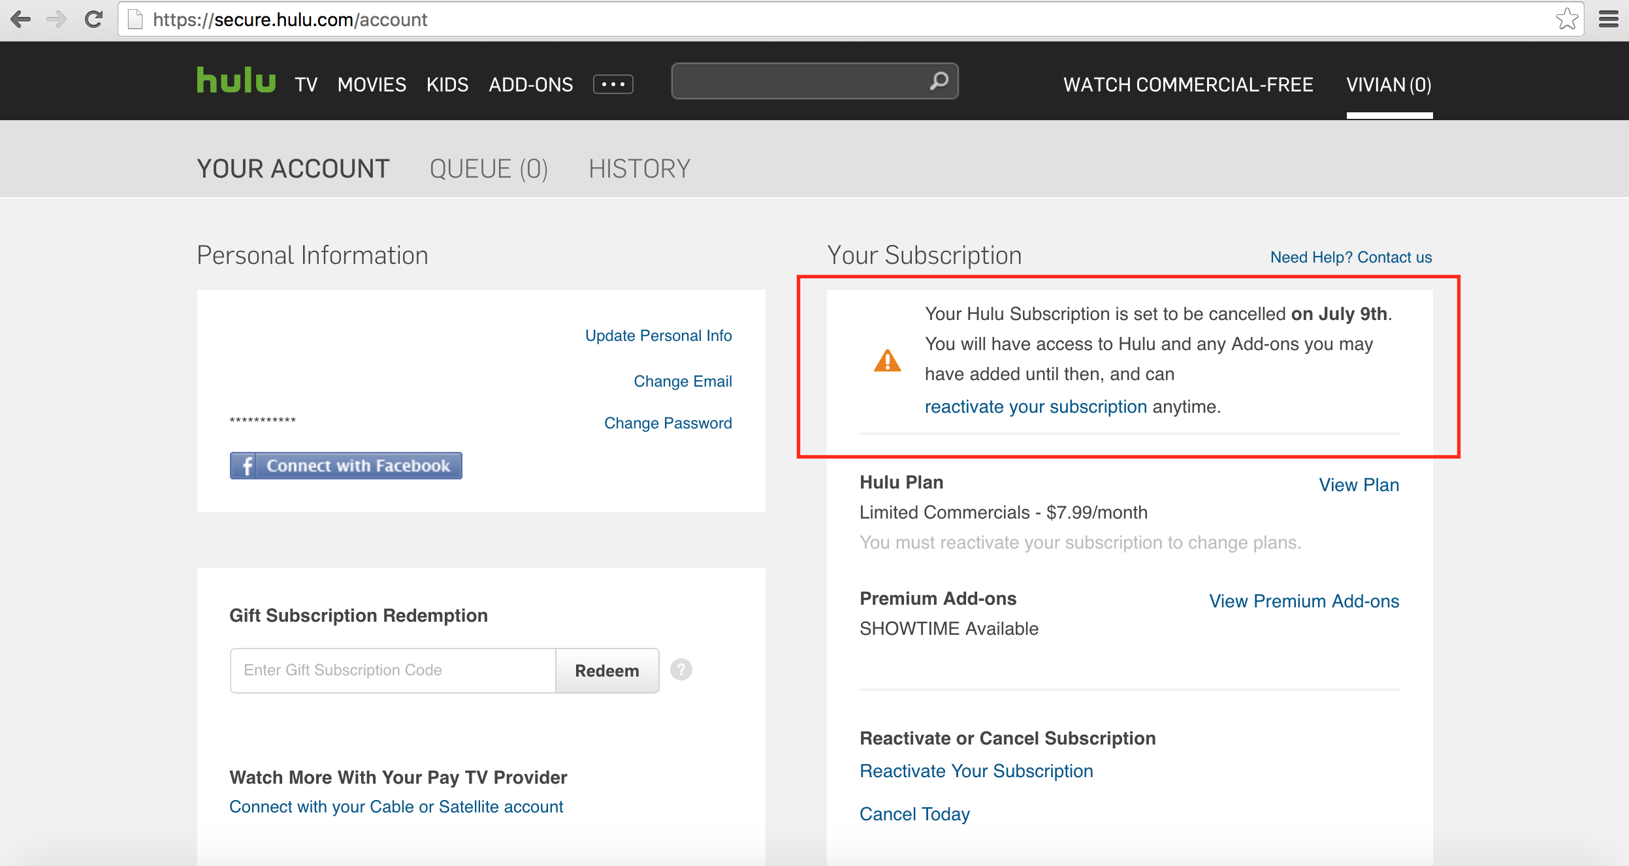This screenshot has height=866, width=1629.
Task: Click the gift code help question icon
Action: [681, 669]
